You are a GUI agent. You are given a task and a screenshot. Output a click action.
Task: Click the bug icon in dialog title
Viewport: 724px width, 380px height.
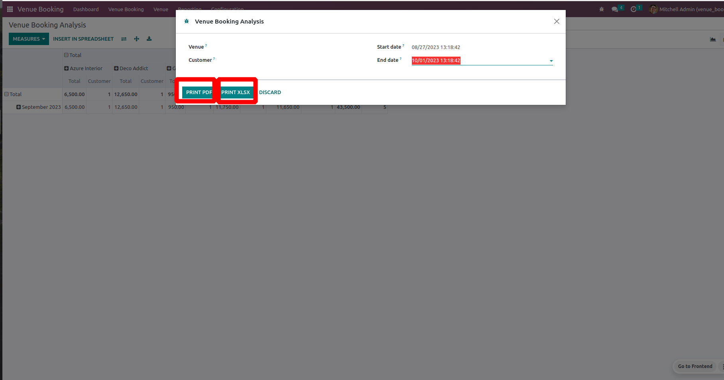187,21
